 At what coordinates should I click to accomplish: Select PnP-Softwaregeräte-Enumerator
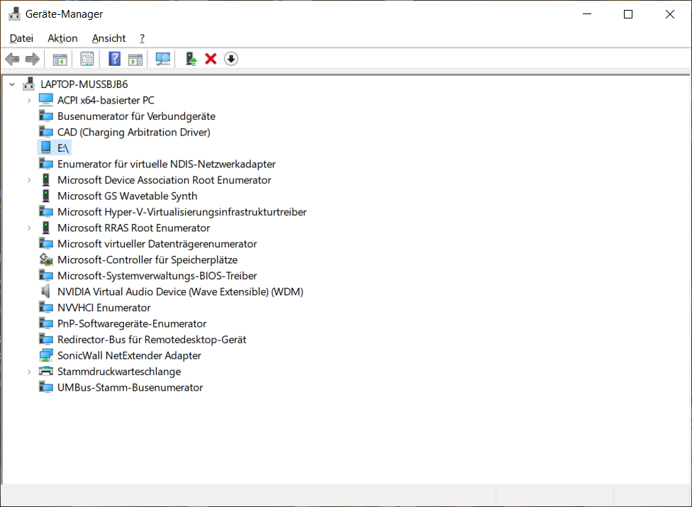[x=131, y=323]
